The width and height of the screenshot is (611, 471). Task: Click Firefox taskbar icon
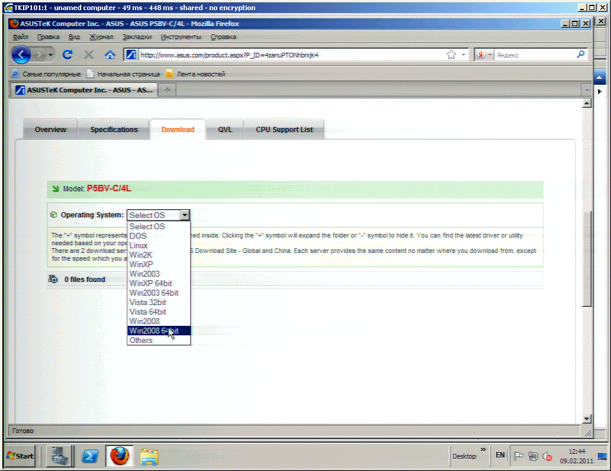pos(119,456)
